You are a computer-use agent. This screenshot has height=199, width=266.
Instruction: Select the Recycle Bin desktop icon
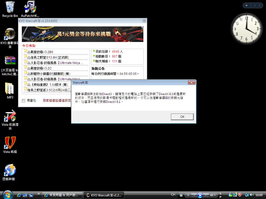(10, 9)
